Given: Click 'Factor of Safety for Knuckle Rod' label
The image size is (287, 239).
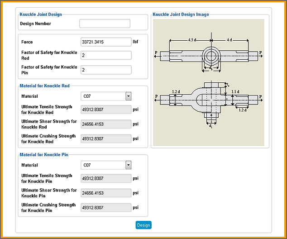Looking at the screenshot, I should coord(49,55).
